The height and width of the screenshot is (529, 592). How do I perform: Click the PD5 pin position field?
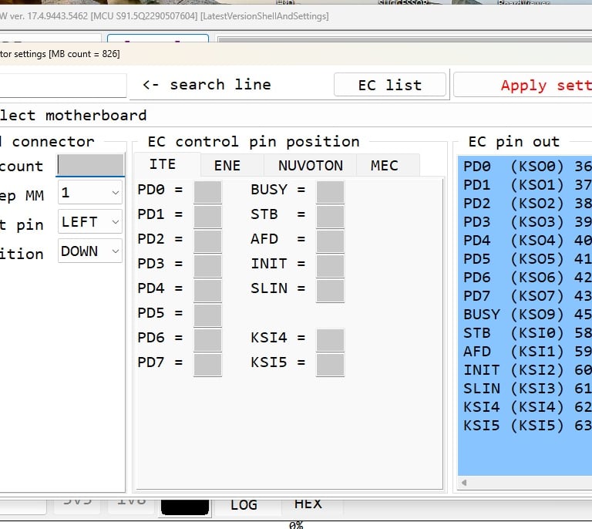(x=207, y=315)
